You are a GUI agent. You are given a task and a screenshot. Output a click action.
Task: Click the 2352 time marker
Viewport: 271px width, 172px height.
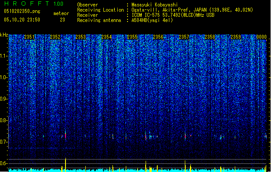pos(55,37)
